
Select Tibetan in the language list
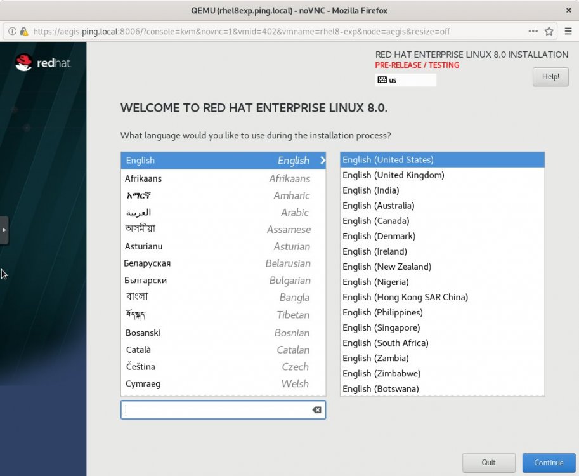(x=223, y=315)
